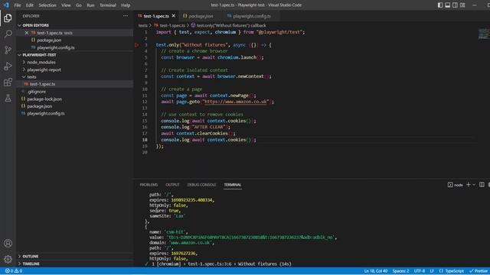Screen dimensions: 490x275
Task: Open package-lock.json in explorer
Action: click(44, 99)
